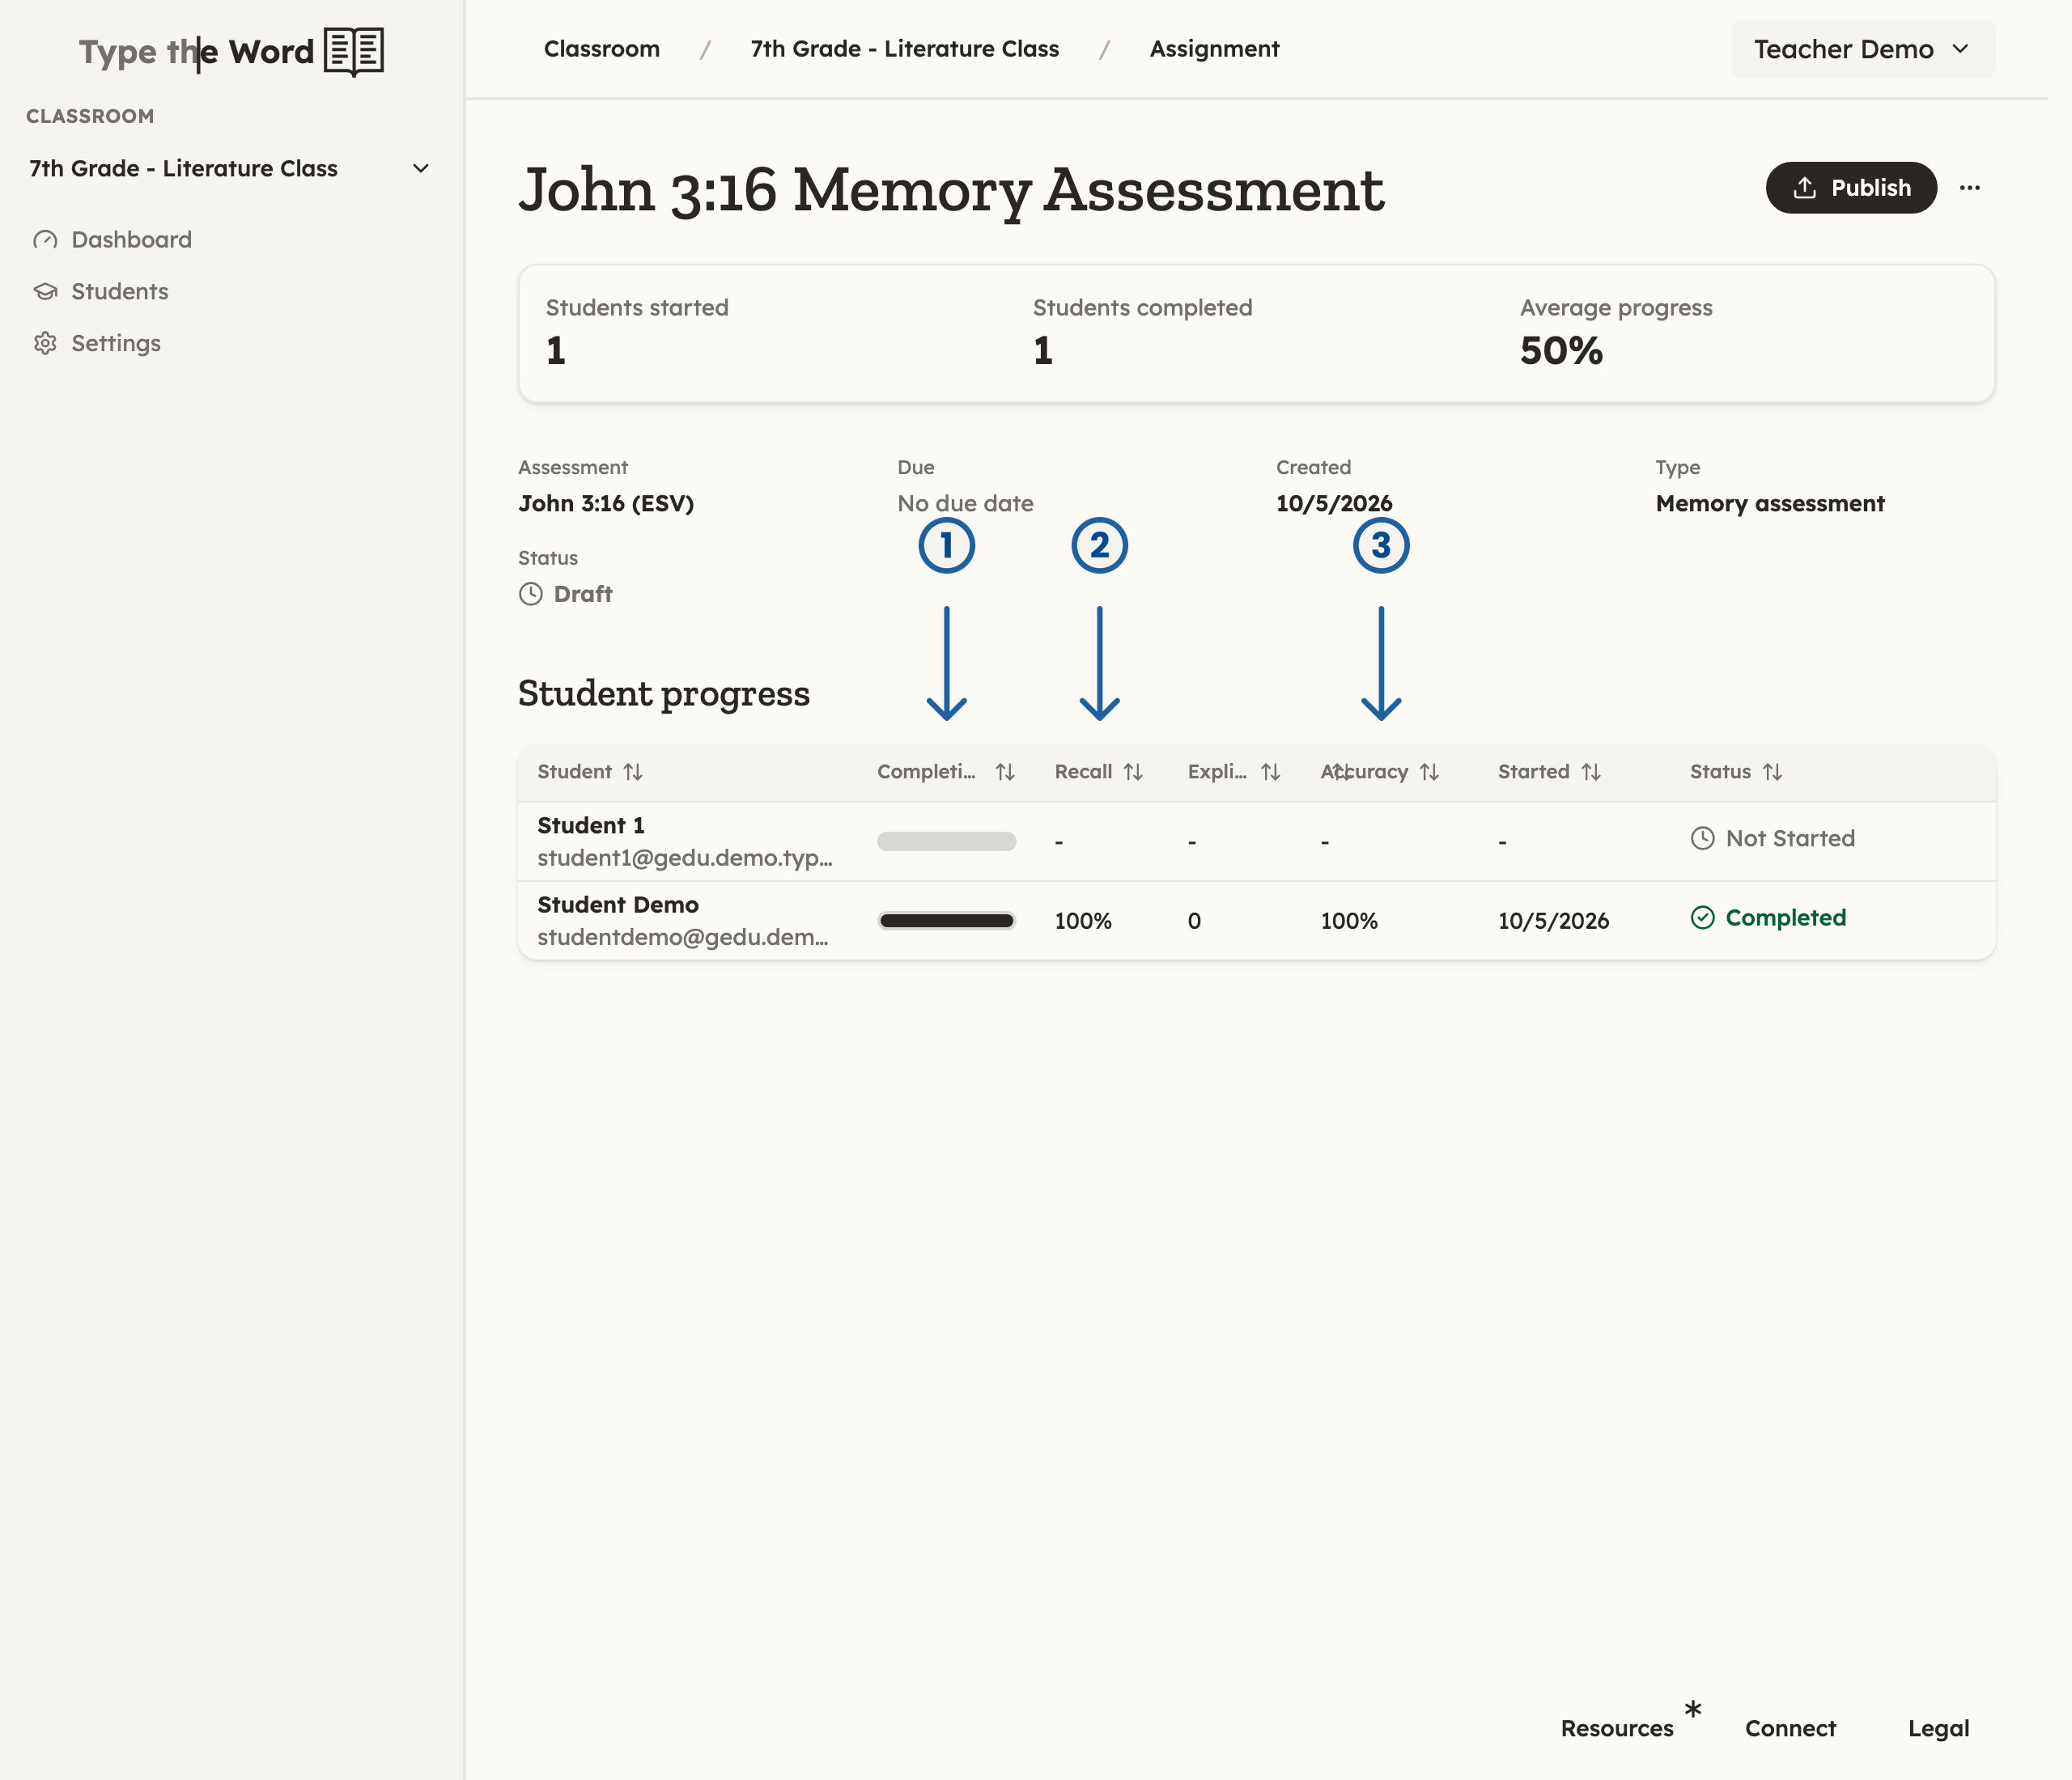Sort by Started column arrows icon
Image resolution: width=2072 pixels, height=1780 pixels.
point(1591,773)
